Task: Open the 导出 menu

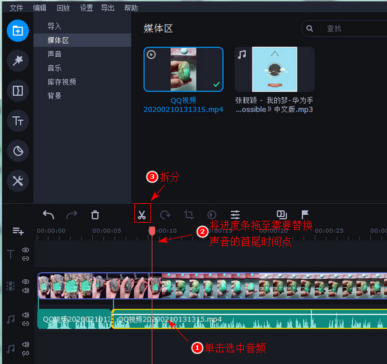Action: tap(108, 8)
